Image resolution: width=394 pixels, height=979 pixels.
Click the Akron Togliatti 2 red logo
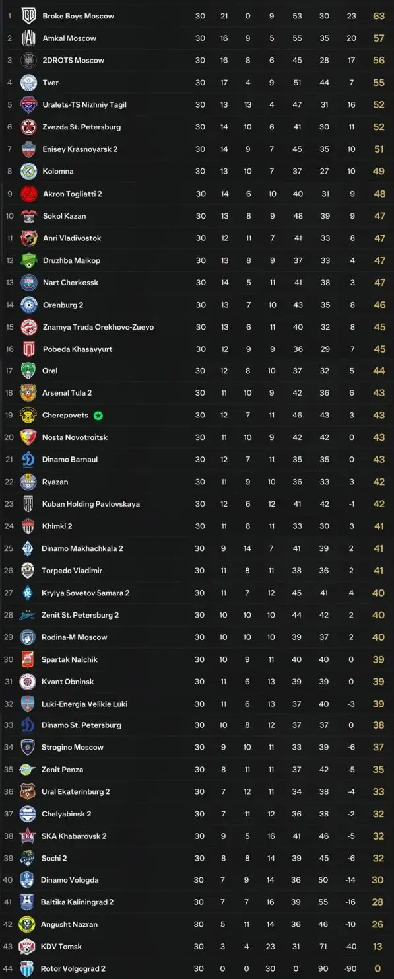28,194
